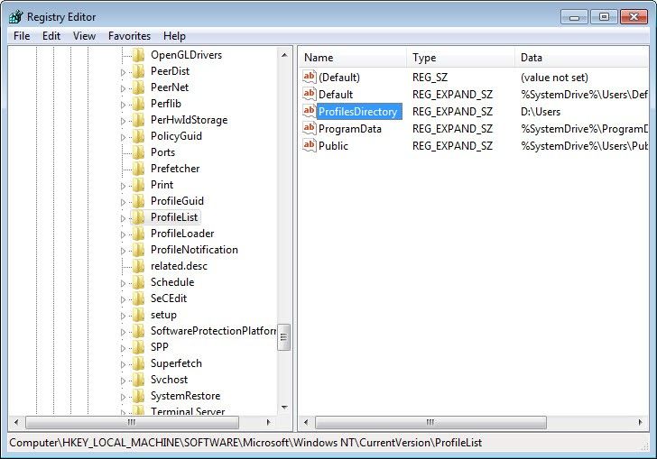The height and width of the screenshot is (459, 657).
Task: Select the SoftwareProtectionPlatform key
Action: tap(213, 331)
